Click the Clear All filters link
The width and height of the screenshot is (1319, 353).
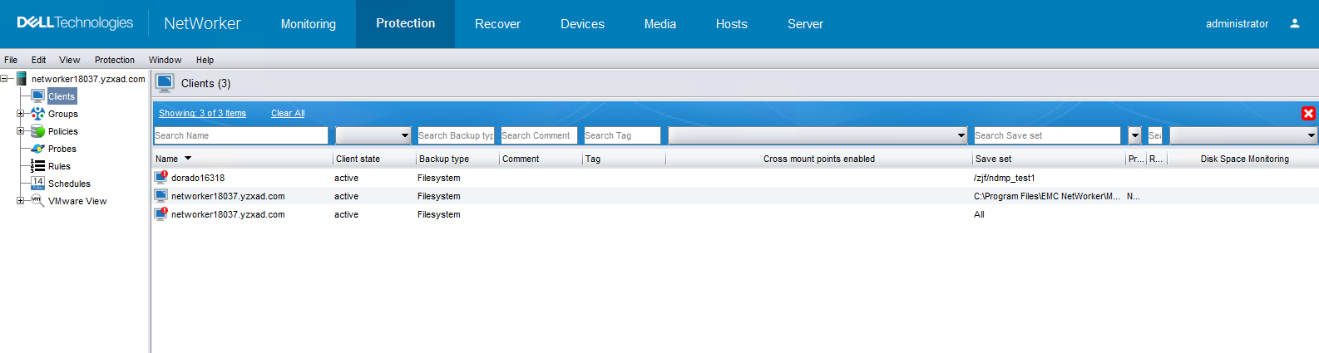(x=288, y=113)
